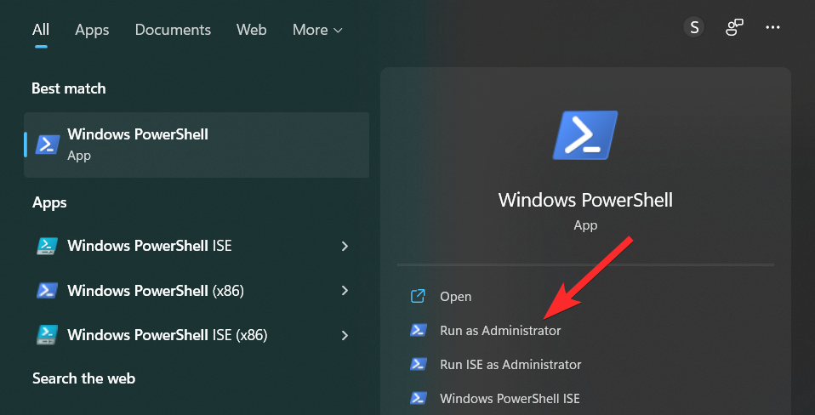Open Windows PowerShell (x86) result
The width and height of the screenshot is (815, 415).
[197, 290]
